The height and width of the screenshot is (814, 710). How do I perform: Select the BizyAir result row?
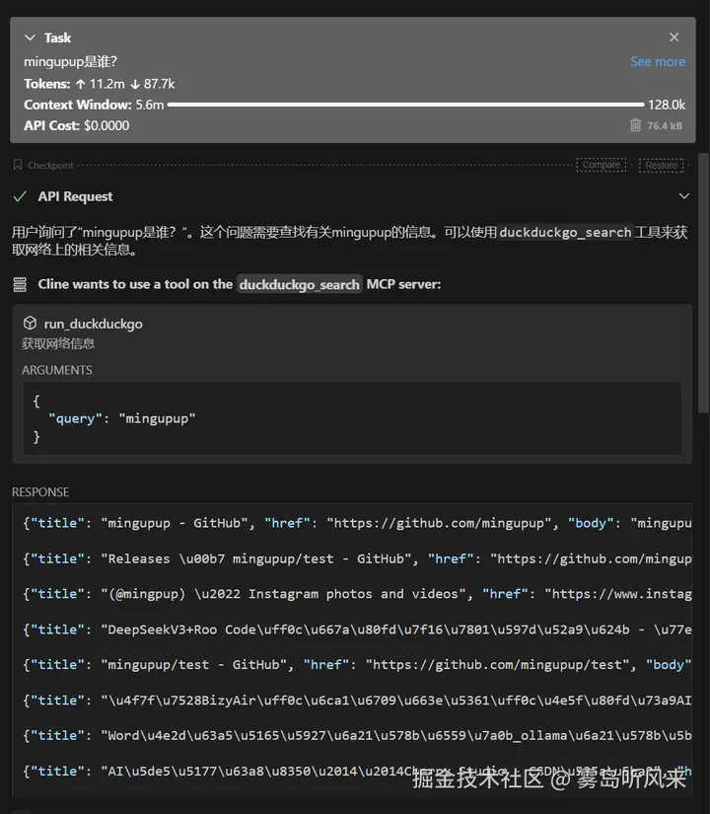point(357,701)
